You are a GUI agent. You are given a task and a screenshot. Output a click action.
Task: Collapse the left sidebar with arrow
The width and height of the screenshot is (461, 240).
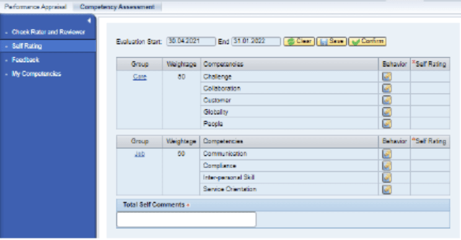[89, 20]
